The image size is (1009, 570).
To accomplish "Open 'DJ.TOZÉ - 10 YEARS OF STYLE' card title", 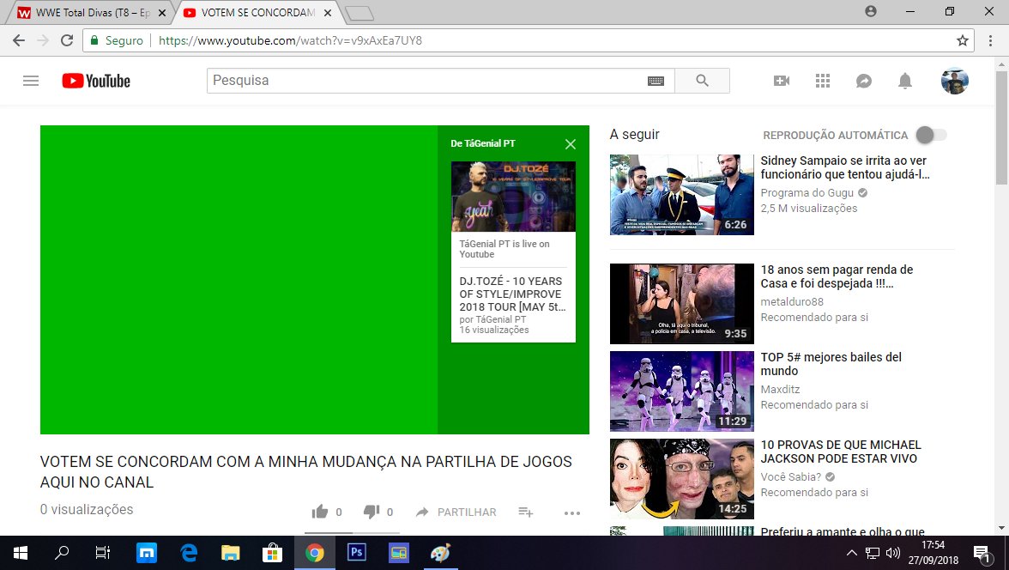I will coord(512,294).
